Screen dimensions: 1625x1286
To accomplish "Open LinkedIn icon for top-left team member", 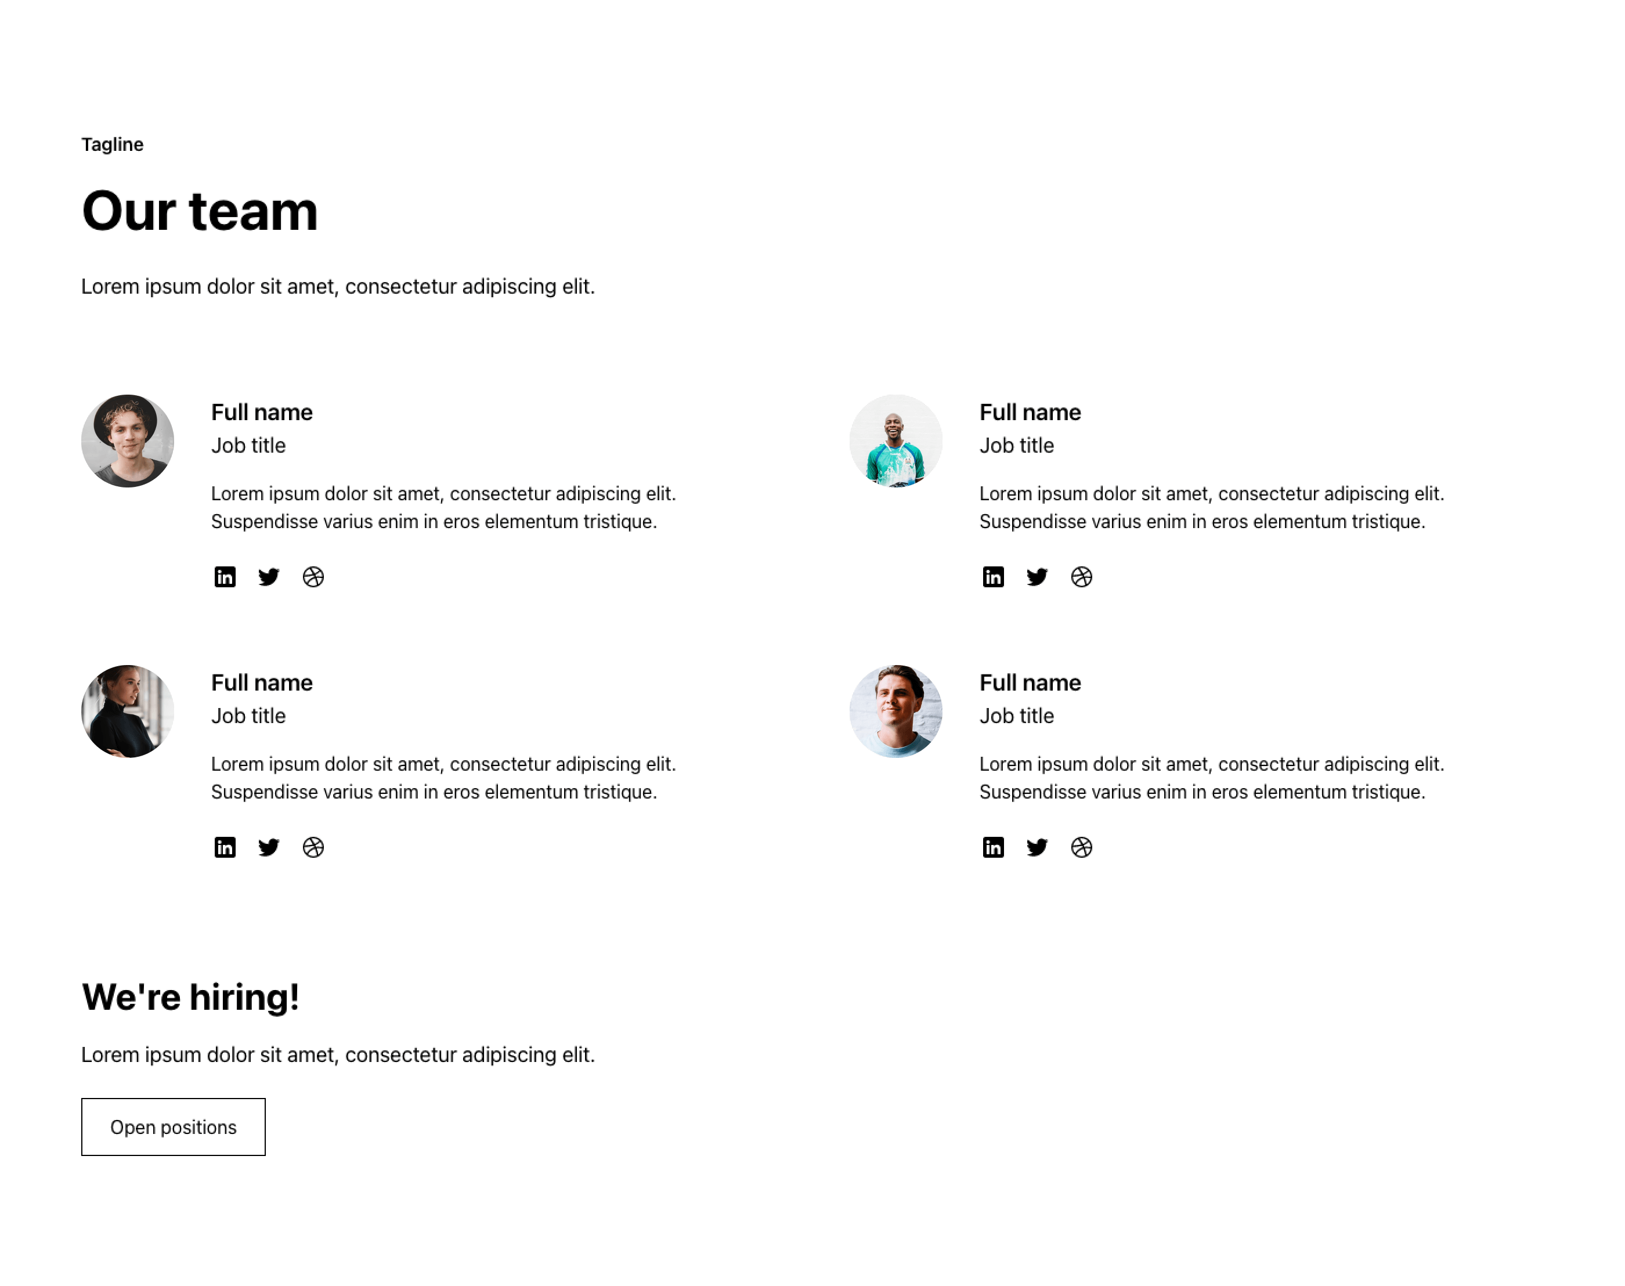I will click(225, 577).
